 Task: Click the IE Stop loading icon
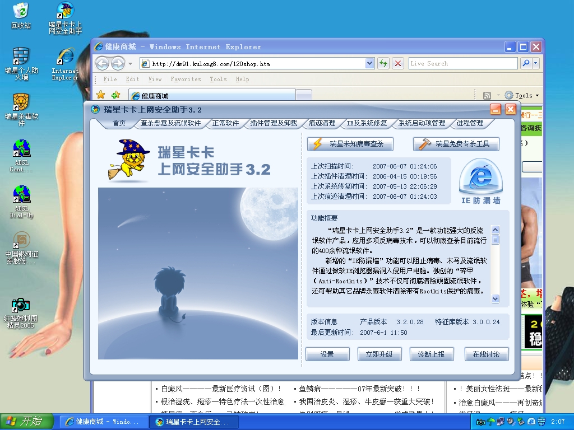coord(398,63)
